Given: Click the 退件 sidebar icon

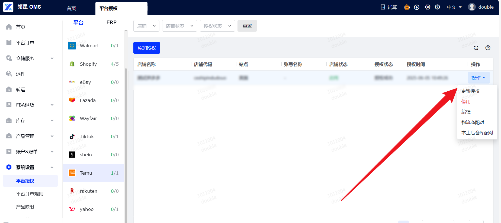Looking at the screenshot, I should click(x=9, y=74).
